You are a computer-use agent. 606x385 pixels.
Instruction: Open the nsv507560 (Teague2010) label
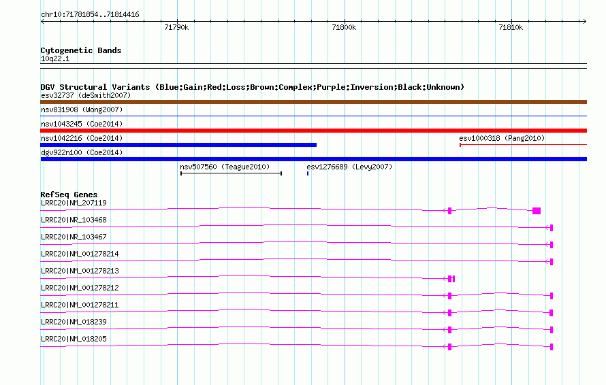(225, 167)
